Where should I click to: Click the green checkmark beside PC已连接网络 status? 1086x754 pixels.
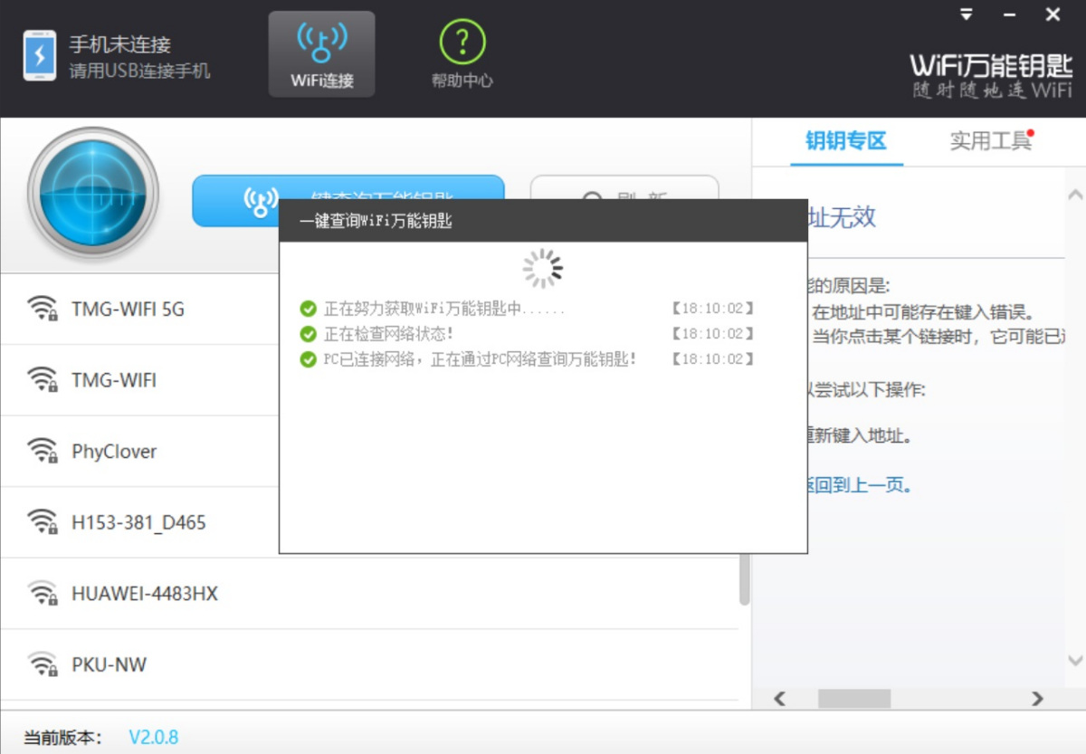tap(307, 358)
